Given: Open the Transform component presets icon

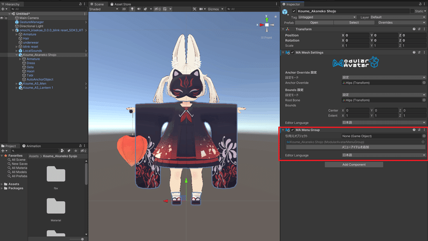Looking at the screenshot, I should pyautogui.click(x=419, y=29).
